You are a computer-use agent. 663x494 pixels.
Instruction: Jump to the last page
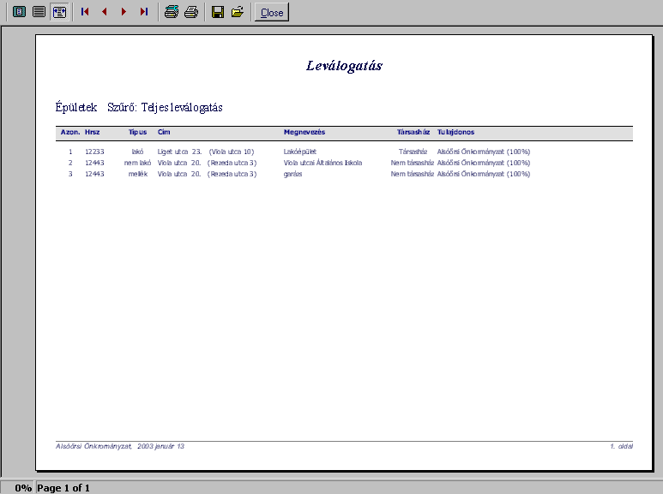[144, 12]
